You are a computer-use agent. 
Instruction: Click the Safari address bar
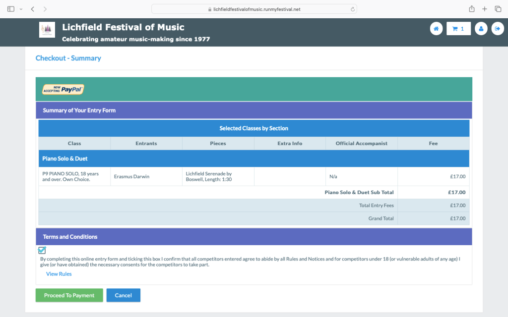coord(254,9)
